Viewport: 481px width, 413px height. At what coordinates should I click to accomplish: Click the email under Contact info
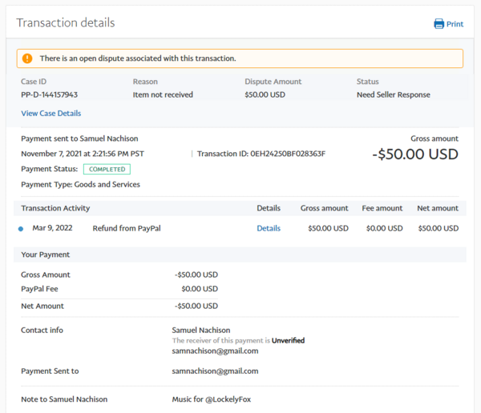[215, 351]
